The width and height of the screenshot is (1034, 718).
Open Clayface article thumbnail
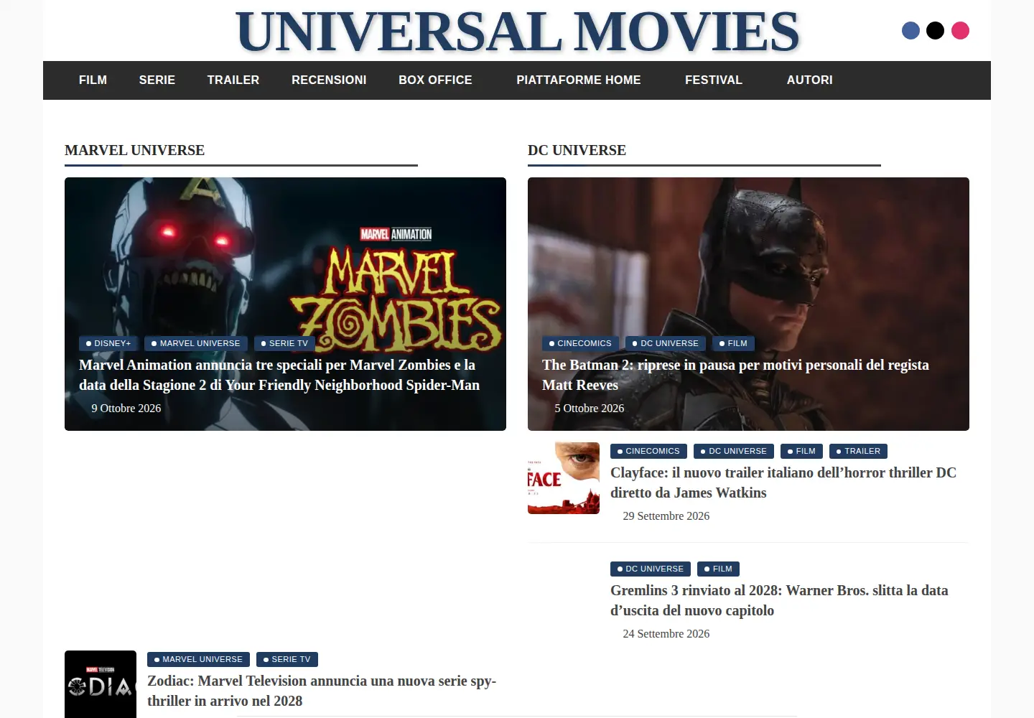pyautogui.click(x=564, y=478)
